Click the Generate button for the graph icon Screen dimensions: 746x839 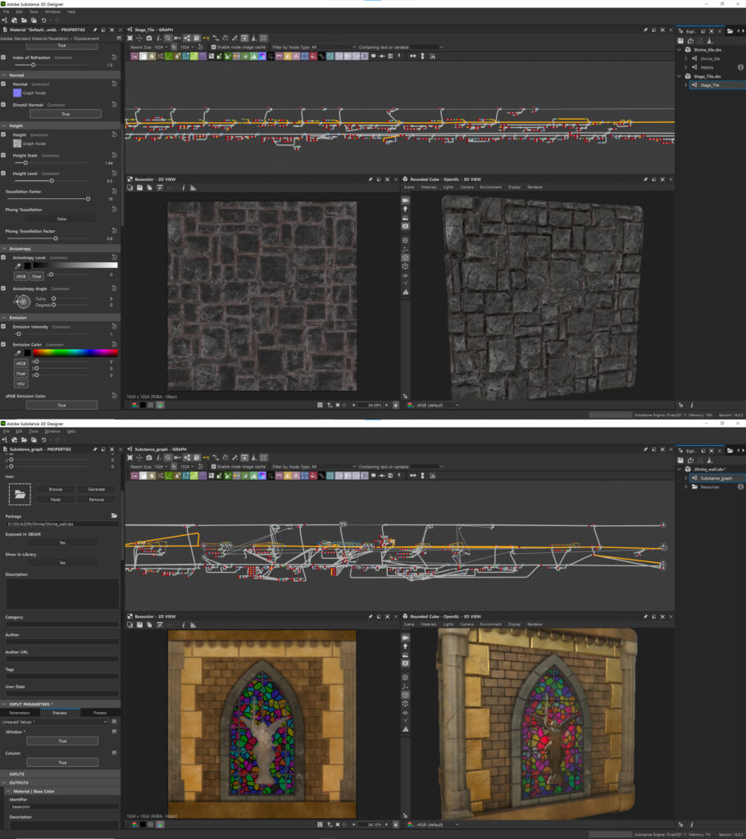97,489
